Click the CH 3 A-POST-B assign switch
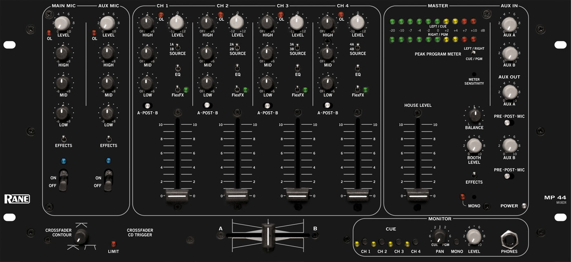 pos(268,106)
